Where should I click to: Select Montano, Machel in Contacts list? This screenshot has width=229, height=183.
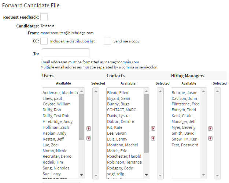(122, 145)
